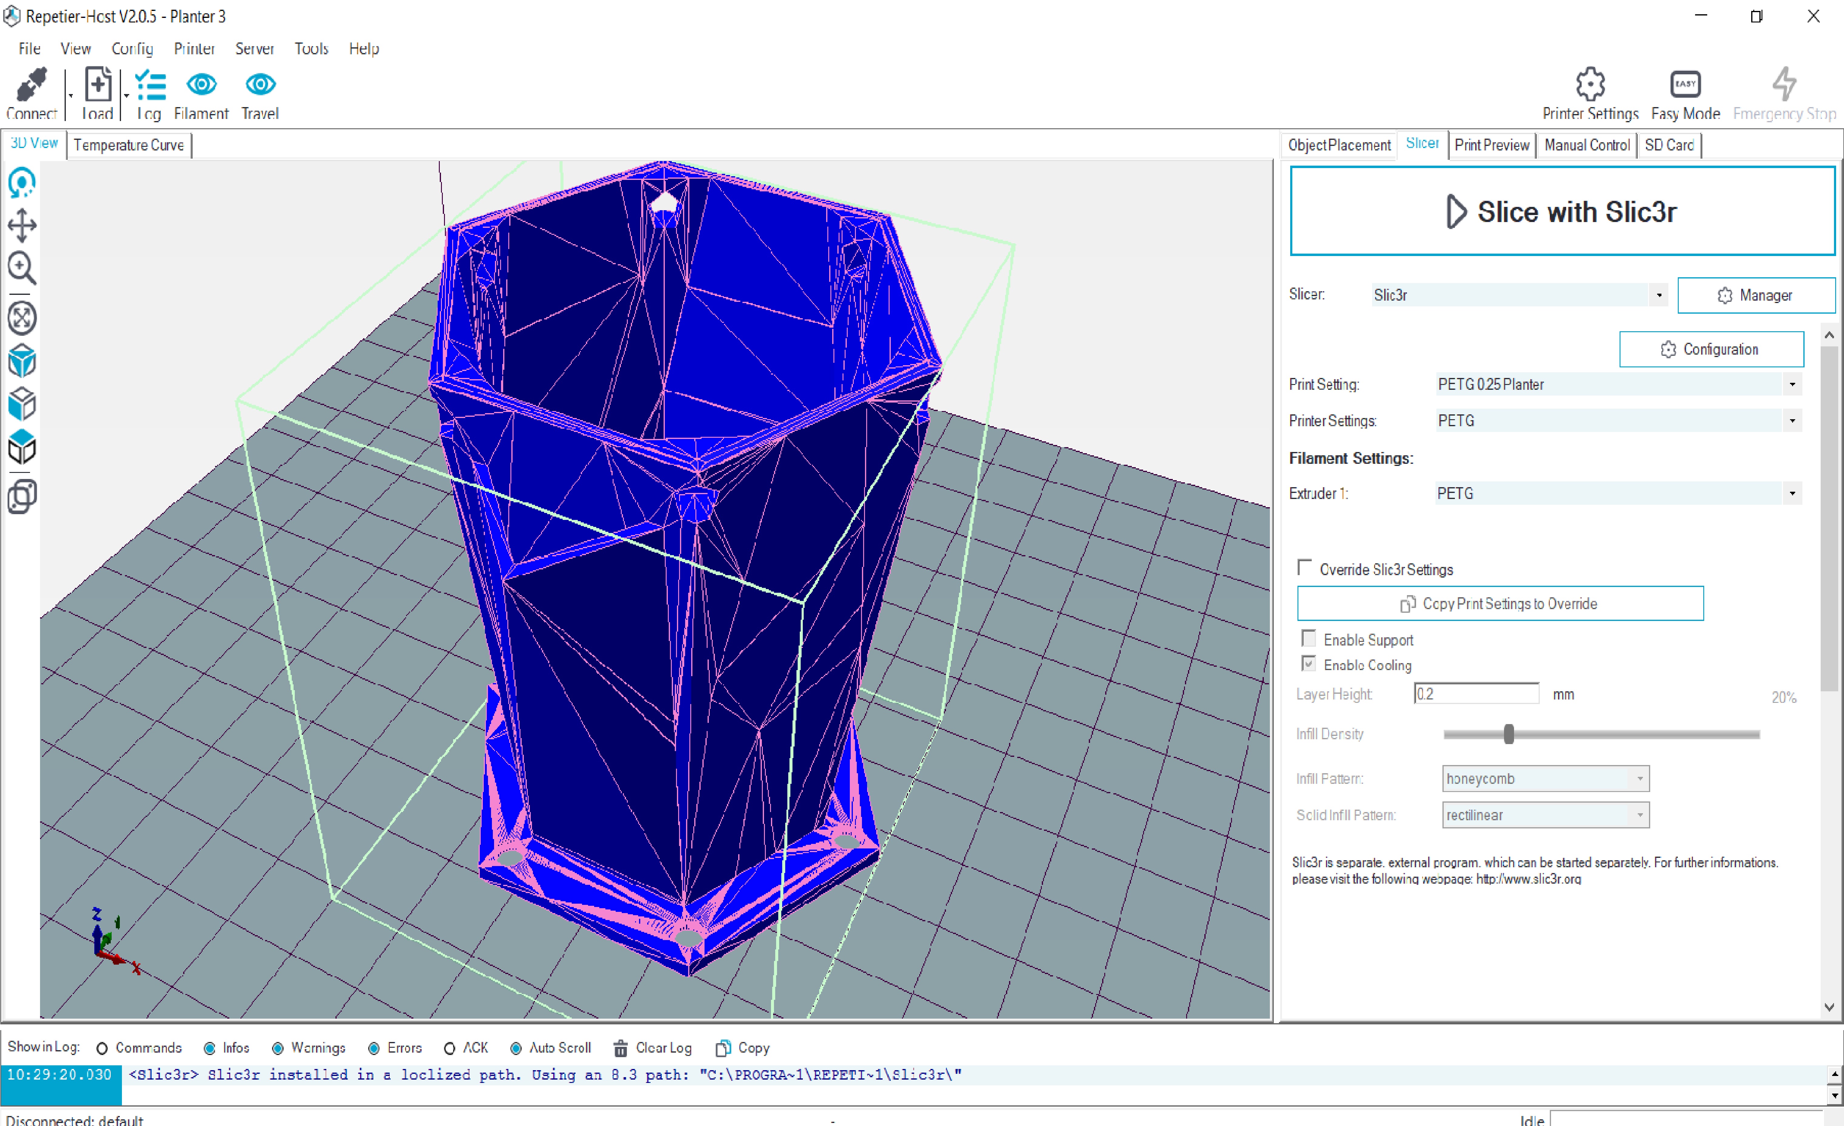Toggle the Log view icon
1844x1126 pixels.
pyautogui.click(x=150, y=85)
